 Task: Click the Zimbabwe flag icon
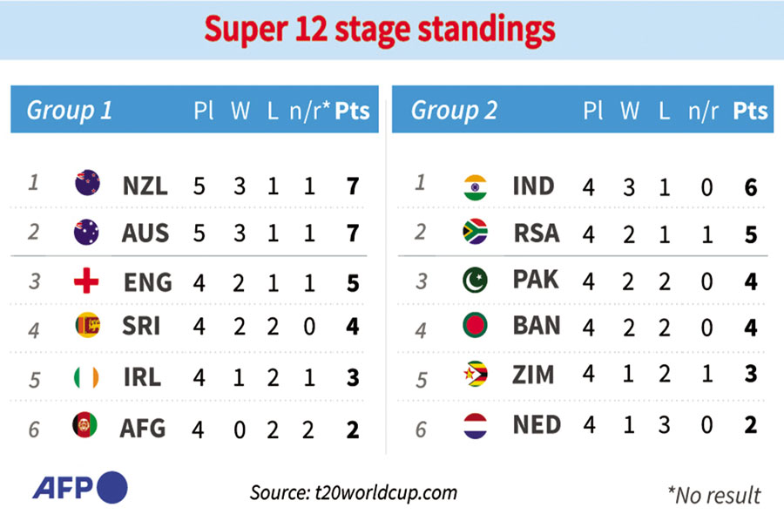[x=476, y=376]
